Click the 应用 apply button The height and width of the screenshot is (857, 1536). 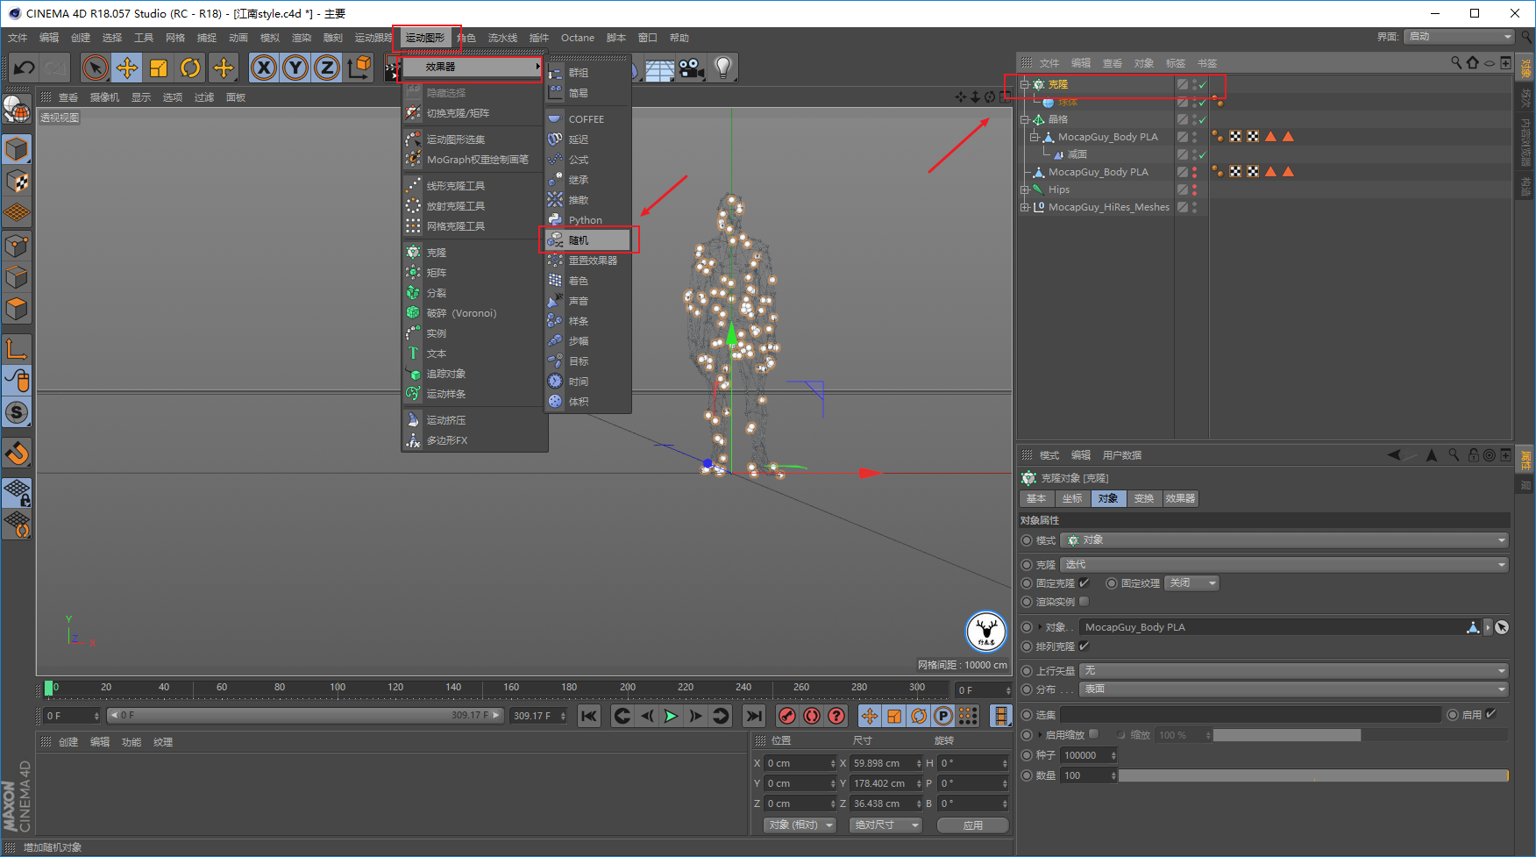973,825
